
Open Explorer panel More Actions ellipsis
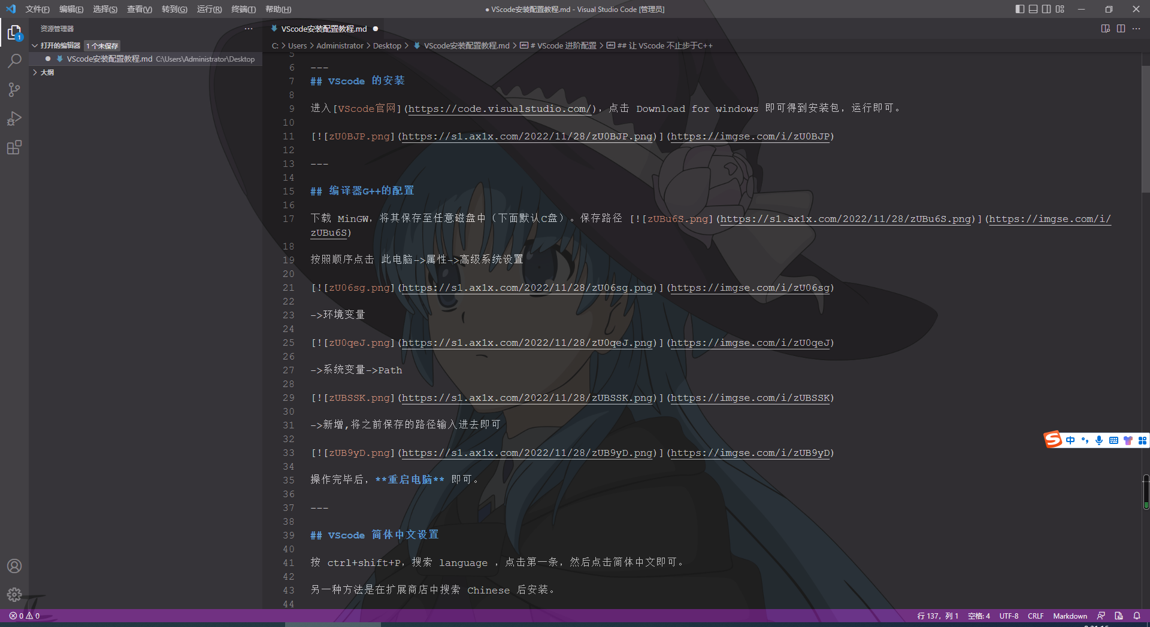point(249,29)
